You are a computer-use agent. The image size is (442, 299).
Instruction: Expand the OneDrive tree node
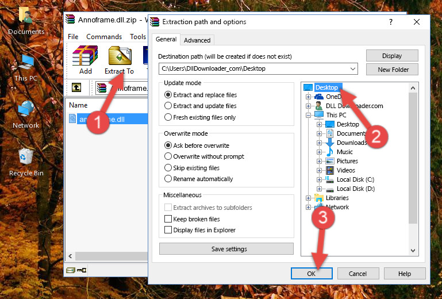coord(308,97)
